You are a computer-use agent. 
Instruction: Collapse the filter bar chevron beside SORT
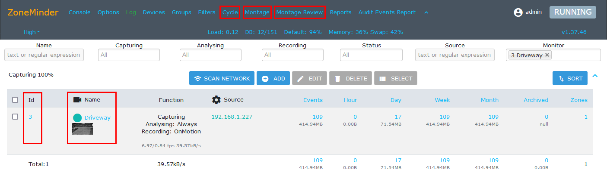595,76
